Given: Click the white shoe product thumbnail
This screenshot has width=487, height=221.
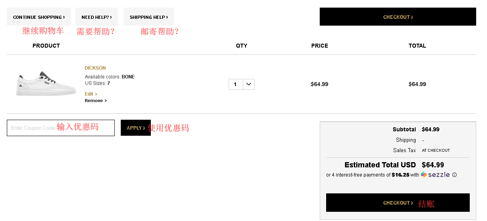Looking at the screenshot, I should pos(46,84).
